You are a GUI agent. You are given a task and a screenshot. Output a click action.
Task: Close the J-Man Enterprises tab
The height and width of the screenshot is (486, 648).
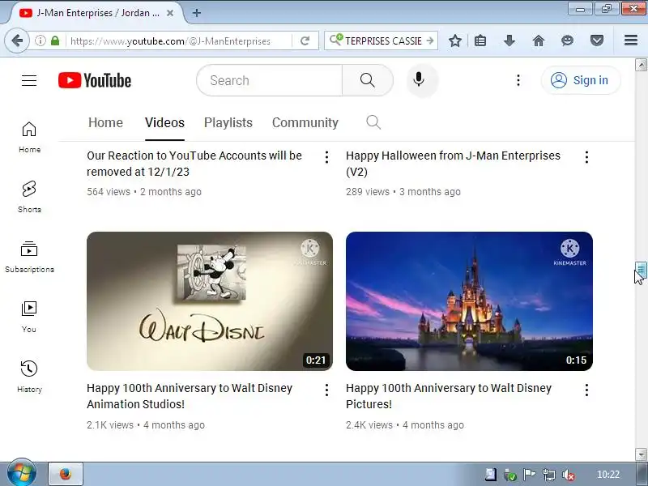click(x=170, y=13)
